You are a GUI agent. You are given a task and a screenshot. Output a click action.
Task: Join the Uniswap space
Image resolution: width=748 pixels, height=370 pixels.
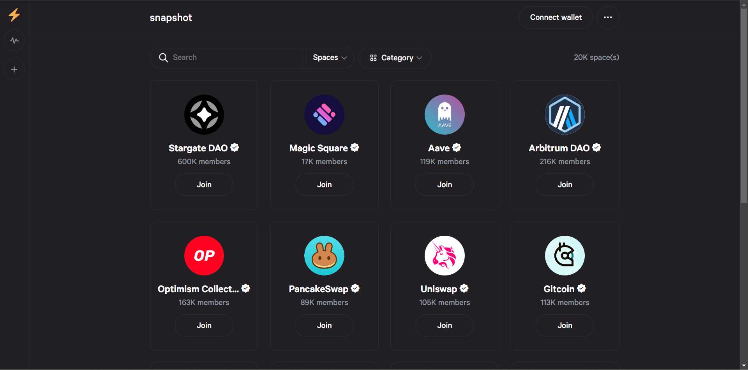(445, 325)
